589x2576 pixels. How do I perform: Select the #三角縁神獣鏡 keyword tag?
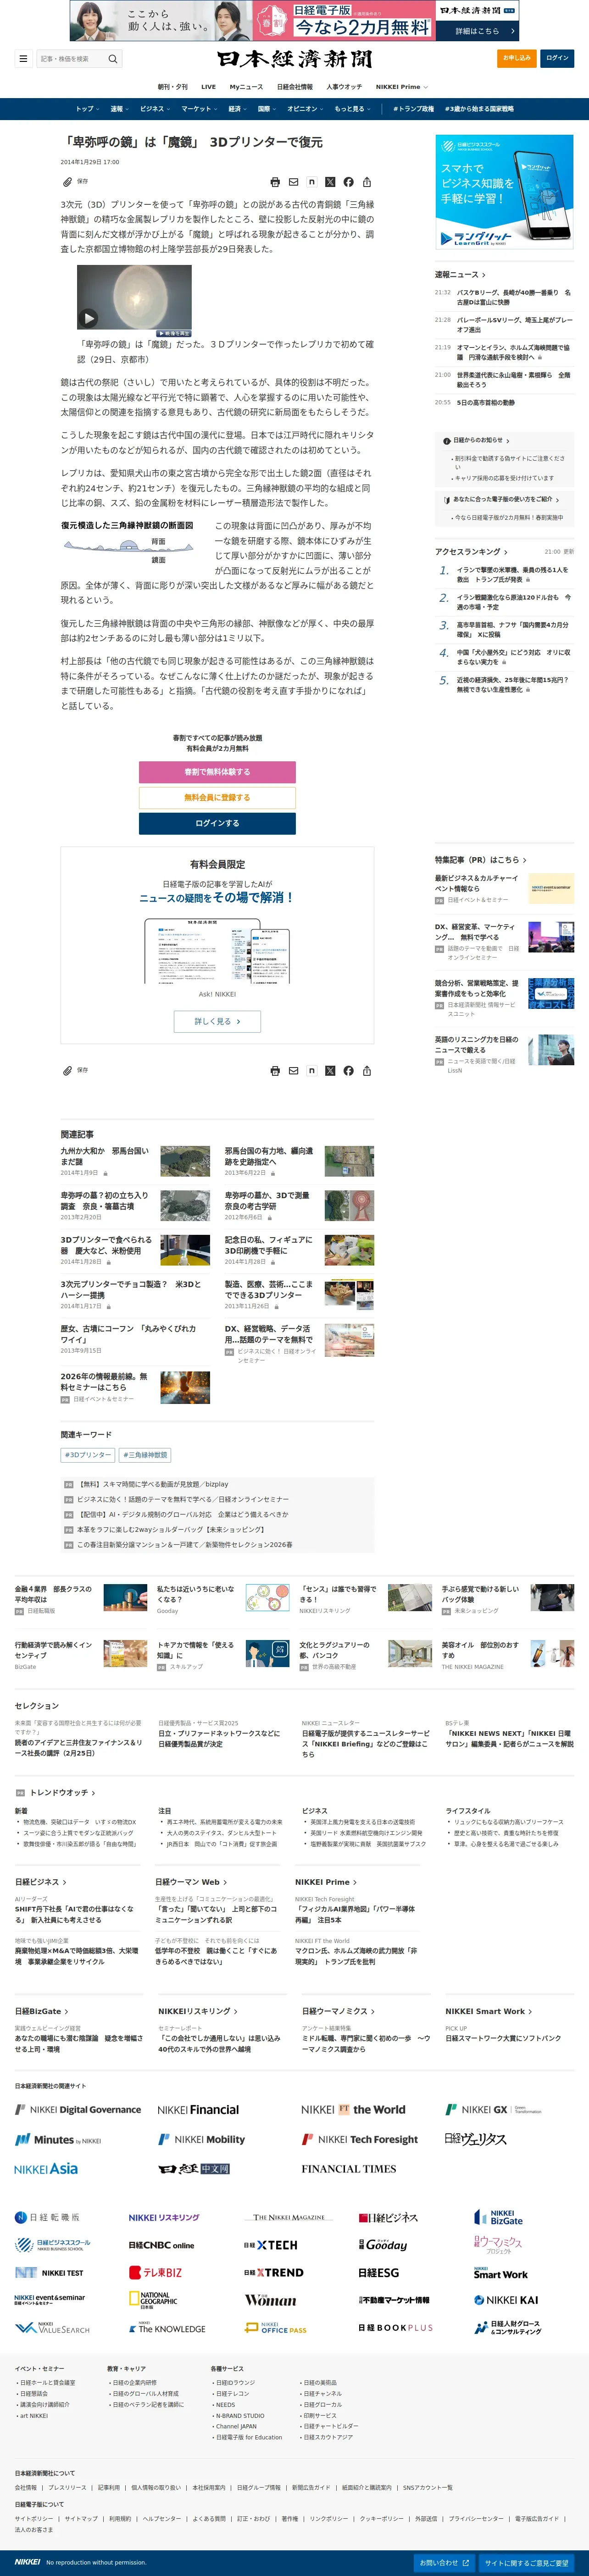click(145, 1454)
